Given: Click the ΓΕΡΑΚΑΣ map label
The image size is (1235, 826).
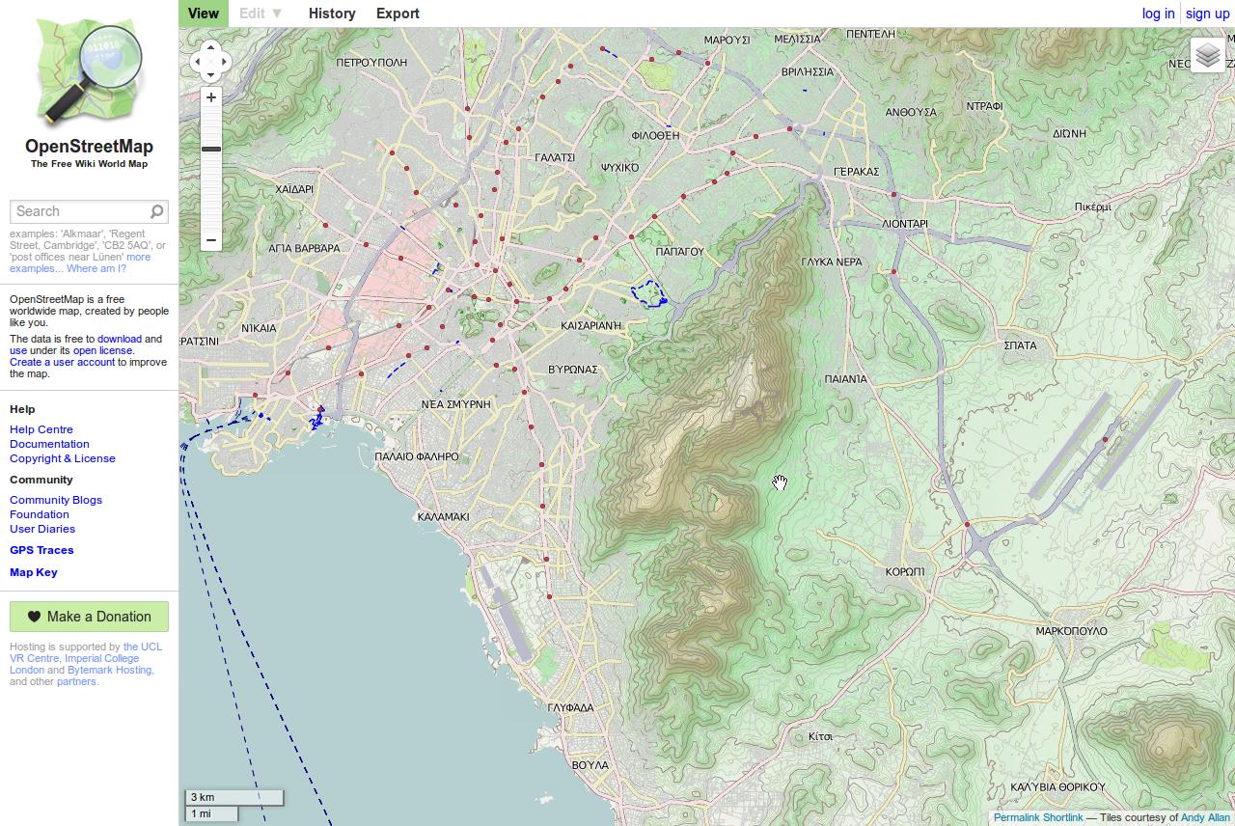Looking at the screenshot, I should [857, 172].
